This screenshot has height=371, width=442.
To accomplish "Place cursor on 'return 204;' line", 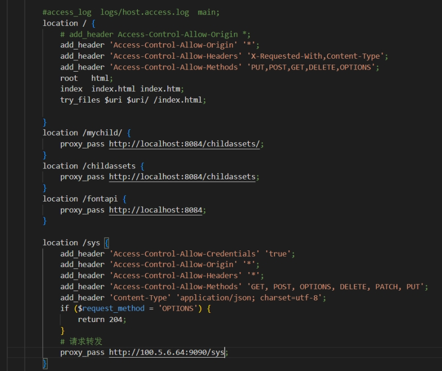I will (x=102, y=319).
